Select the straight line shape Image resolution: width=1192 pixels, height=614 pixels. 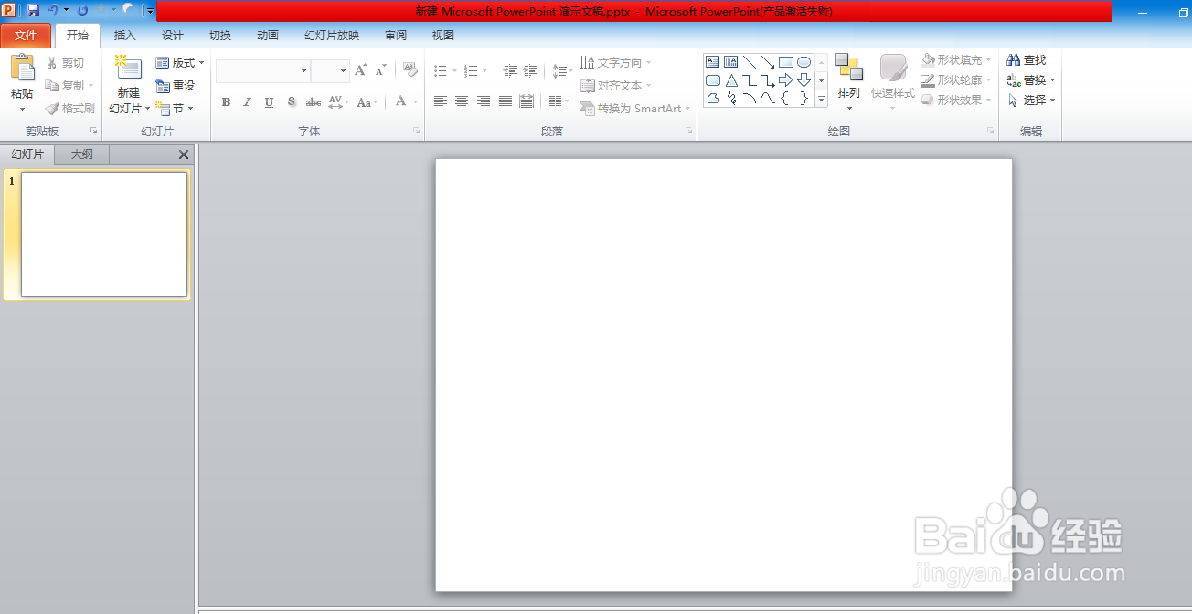[750, 62]
